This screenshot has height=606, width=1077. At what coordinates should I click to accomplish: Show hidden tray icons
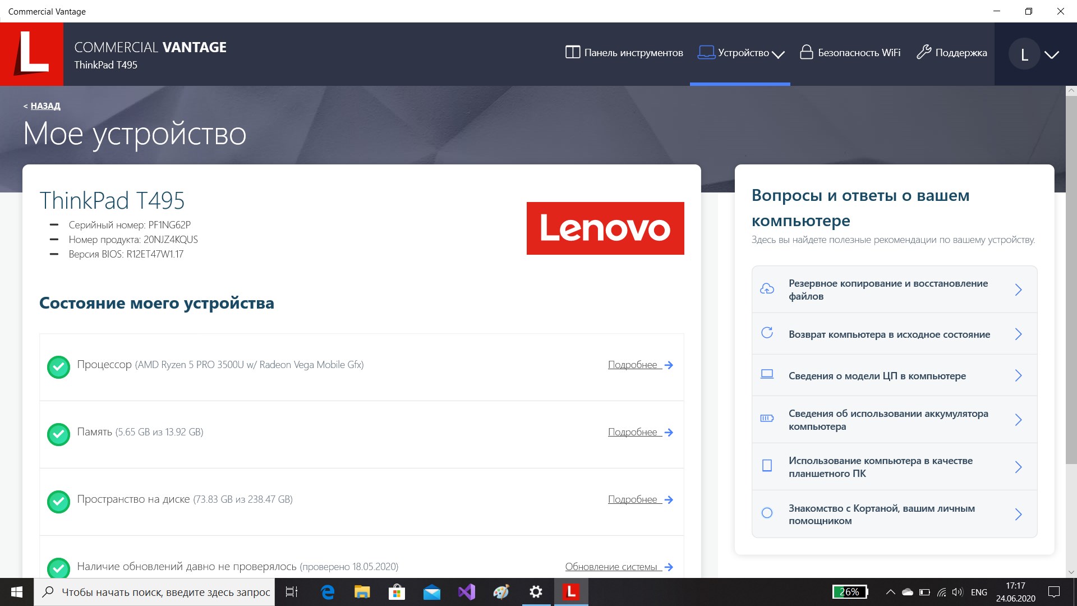point(890,592)
